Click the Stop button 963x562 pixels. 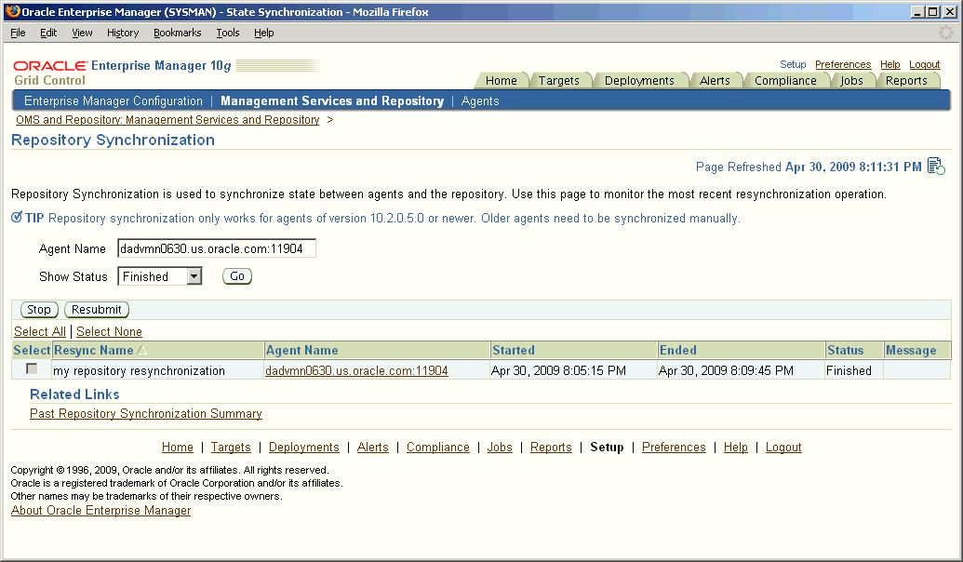pyautogui.click(x=39, y=310)
